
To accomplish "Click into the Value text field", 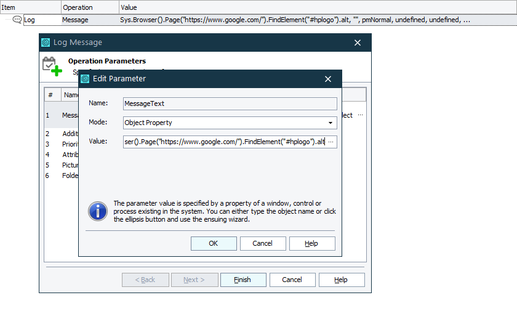I will 224,142.
